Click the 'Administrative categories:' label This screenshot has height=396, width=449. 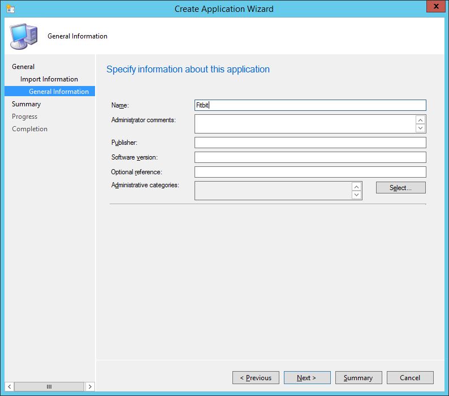145,185
